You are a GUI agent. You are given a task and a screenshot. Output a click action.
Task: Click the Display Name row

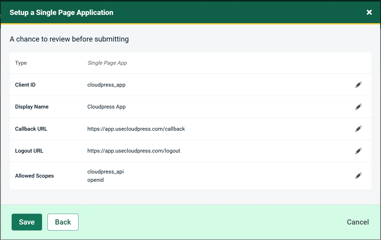point(32,106)
